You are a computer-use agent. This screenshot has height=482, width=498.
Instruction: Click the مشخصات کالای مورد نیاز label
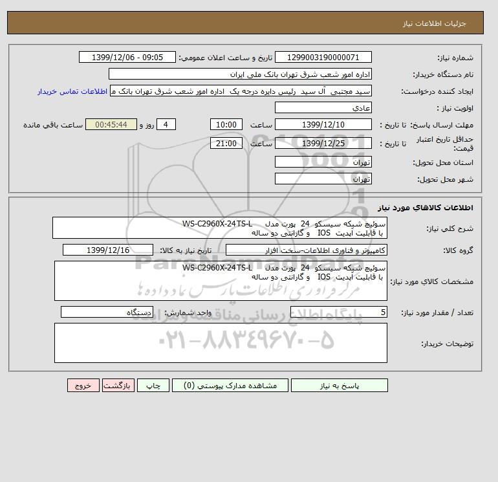pyautogui.click(x=431, y=281)
